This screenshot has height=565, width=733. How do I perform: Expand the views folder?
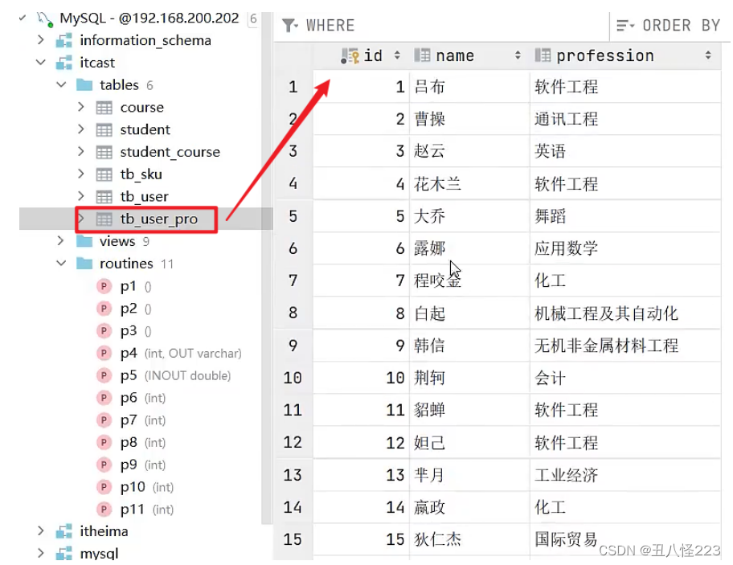61,240
